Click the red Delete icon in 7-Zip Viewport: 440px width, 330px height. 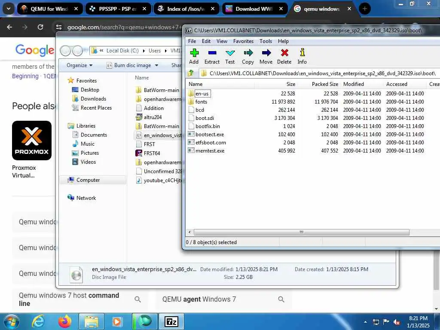pos(284,56)
